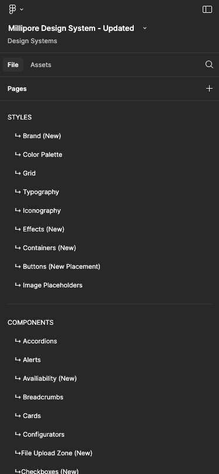
Task: Toggle the sidebar panel icon
Action: pos(207,9)
